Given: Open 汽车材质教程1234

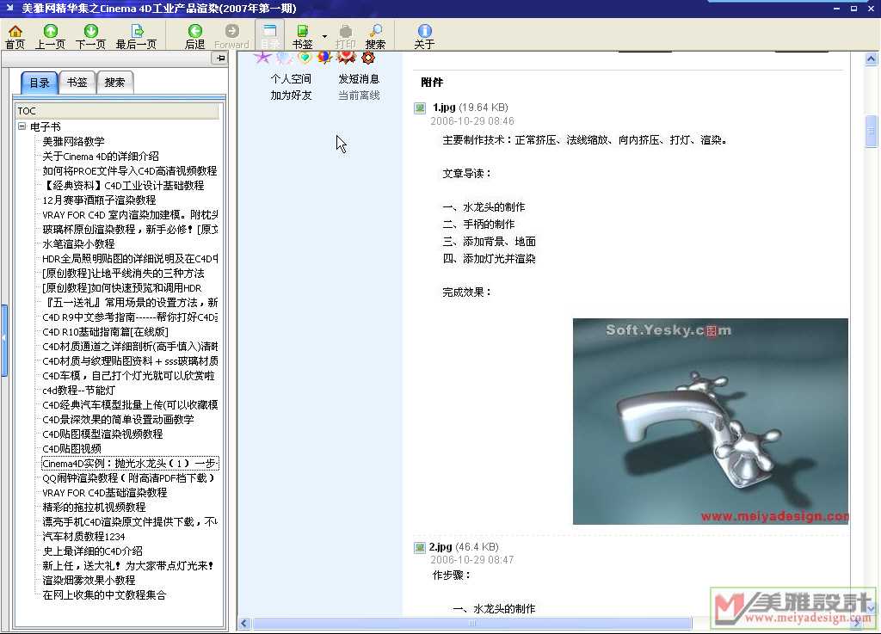Looking at the screenshot, I should click(x=83, y=536).
